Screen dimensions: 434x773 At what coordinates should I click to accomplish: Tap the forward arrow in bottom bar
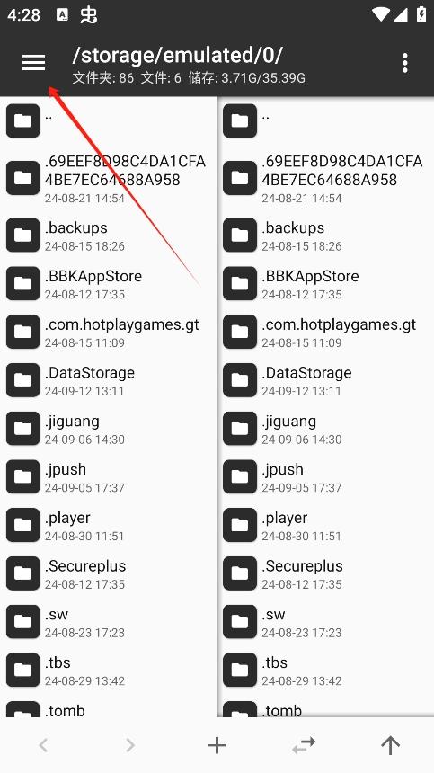[x=130, y=745]
